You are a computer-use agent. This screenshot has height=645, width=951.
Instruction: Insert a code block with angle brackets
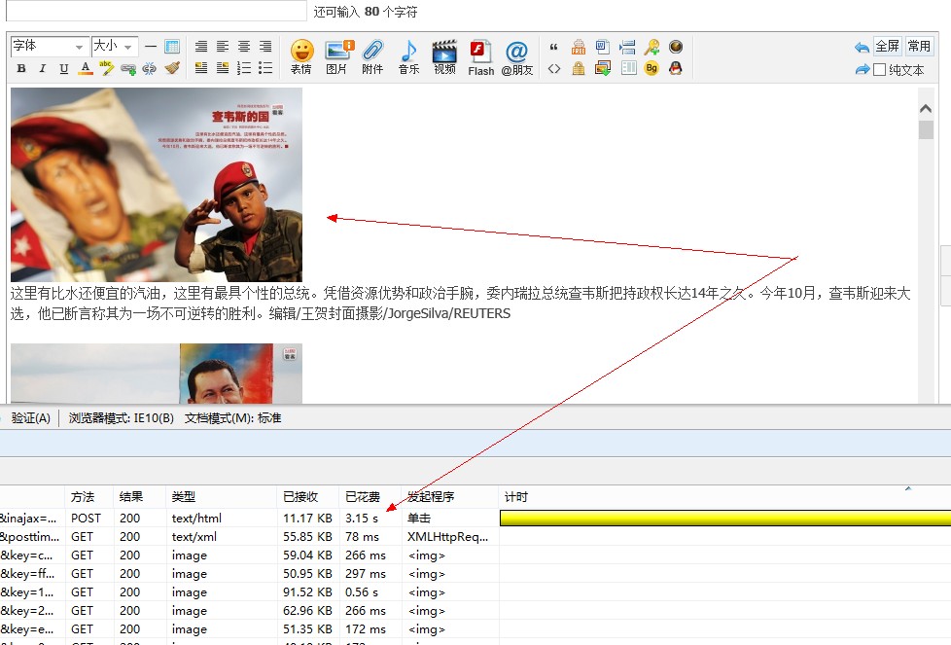[553, 68]
